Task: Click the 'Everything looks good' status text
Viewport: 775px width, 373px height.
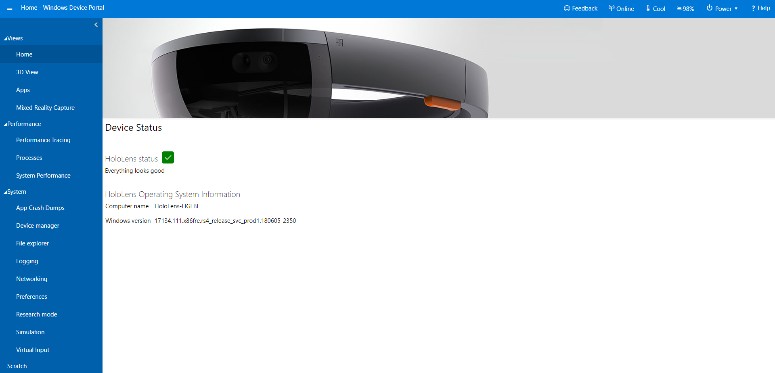Action: (135, 171)
